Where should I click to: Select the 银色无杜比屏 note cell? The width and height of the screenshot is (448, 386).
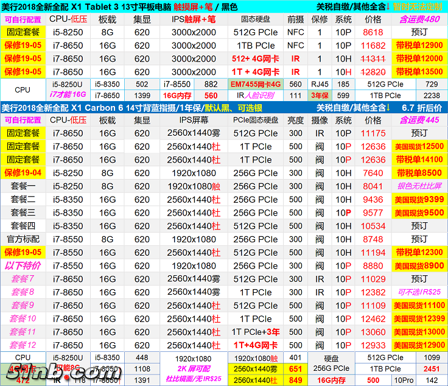tap(419, 186)
